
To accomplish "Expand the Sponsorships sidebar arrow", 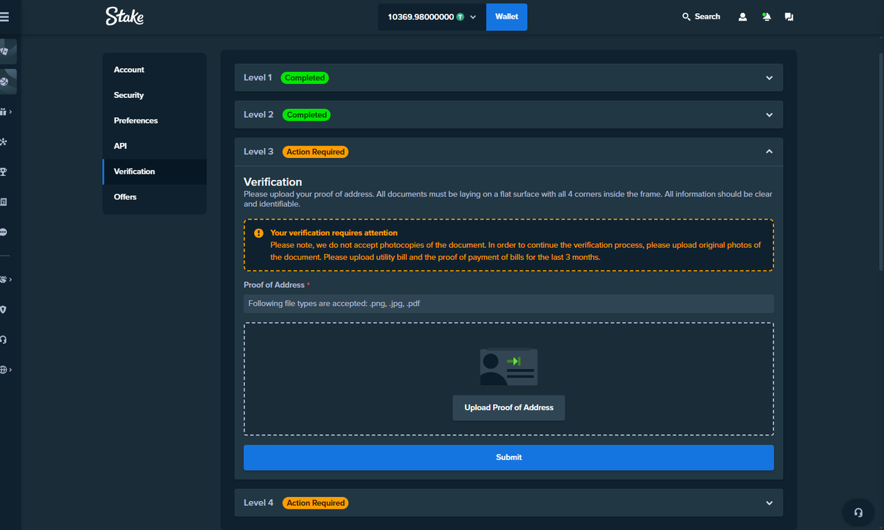I will (10, 279).
